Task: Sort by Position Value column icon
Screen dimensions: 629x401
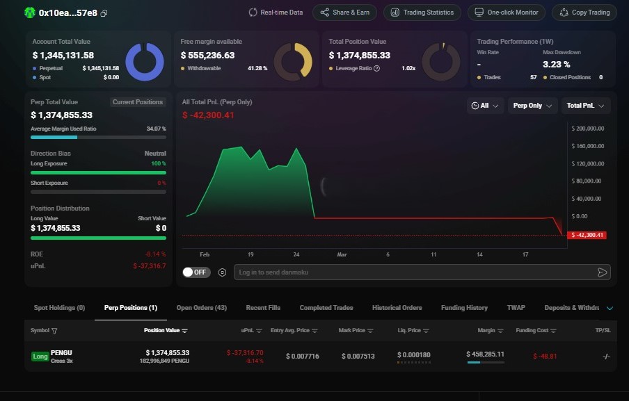Action: [184, 331]
